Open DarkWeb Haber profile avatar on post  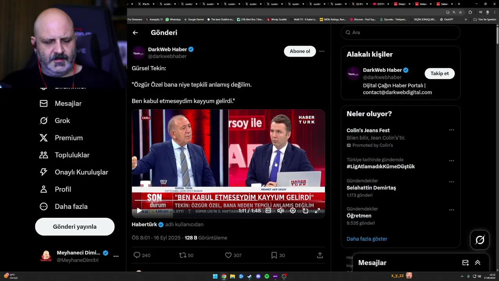[x=139, y=53]
